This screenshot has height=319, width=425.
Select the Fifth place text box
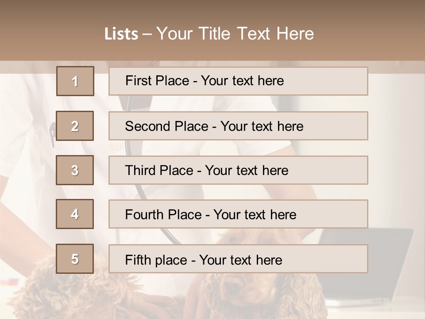tap(238, 259)
